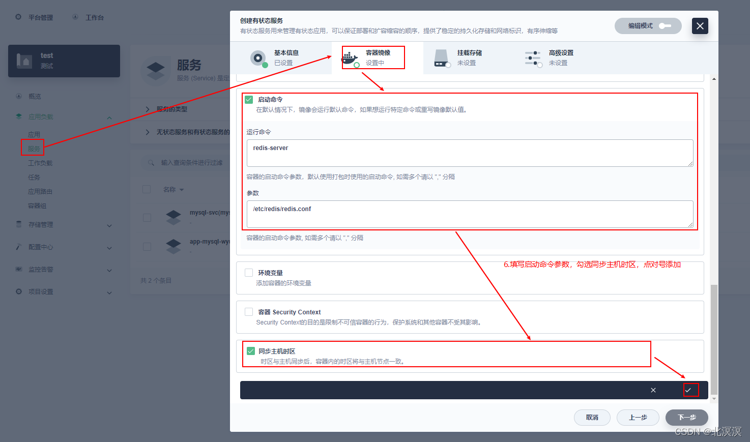Check the select-all checkbox in table header
This screenshot has width=750, height=442.
147,189
